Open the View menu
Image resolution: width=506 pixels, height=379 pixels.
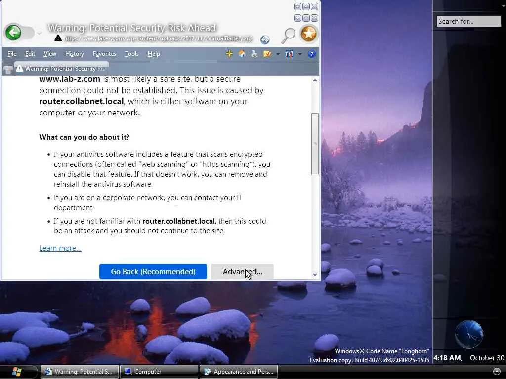[x=50, y=54]
